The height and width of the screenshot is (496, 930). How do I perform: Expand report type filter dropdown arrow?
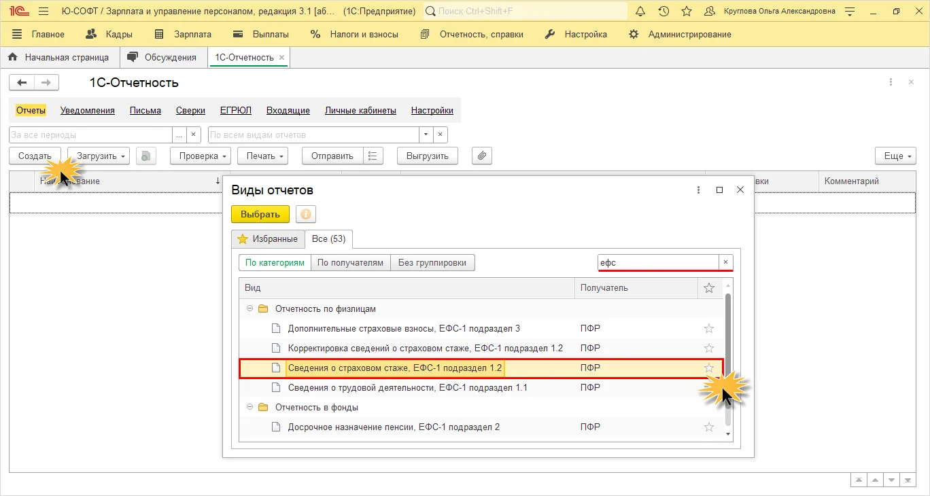click(x=426, y=135)
